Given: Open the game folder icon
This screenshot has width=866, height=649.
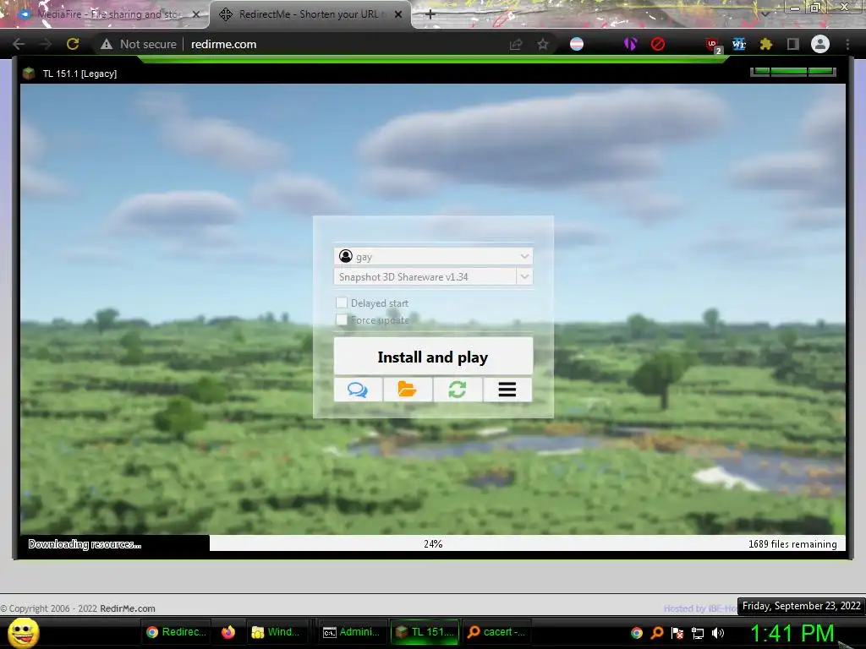Looking at the screenshot, I should (x=408, y=390).
